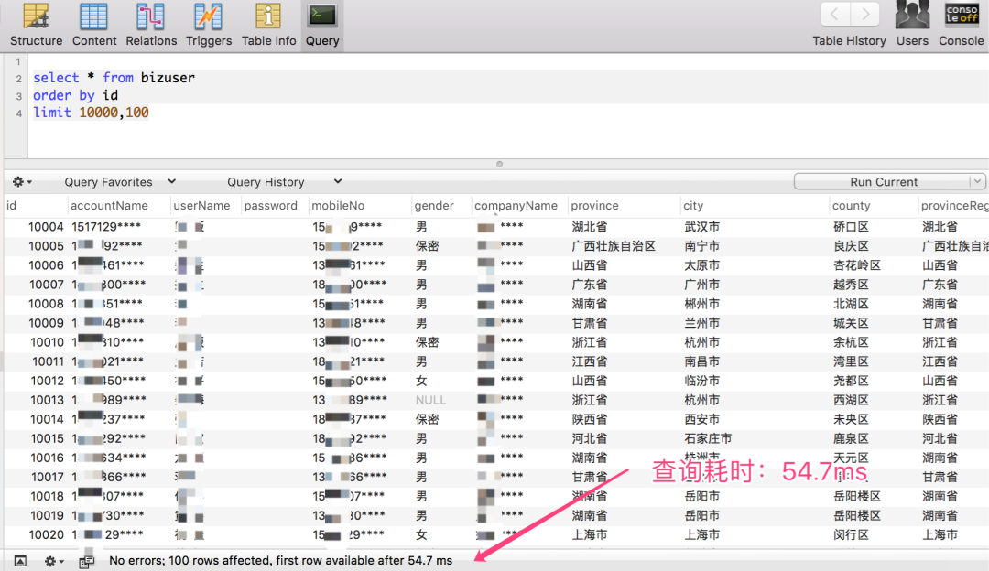Switch to the Content view

(x=94, y=25)
